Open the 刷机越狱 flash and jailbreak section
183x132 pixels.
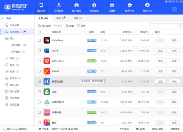94,7
